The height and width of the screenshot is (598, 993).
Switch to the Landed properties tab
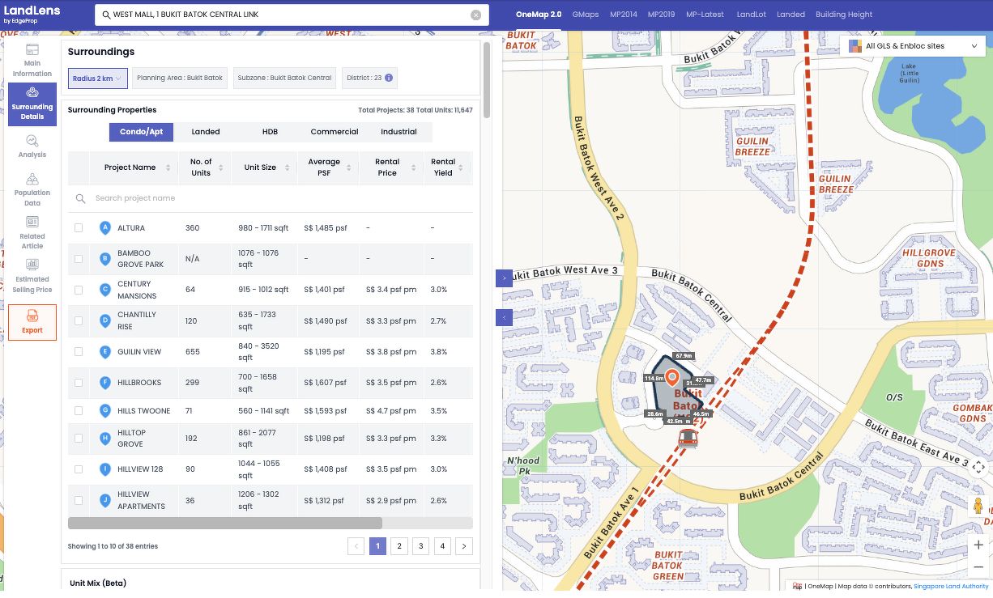[206, 132]
